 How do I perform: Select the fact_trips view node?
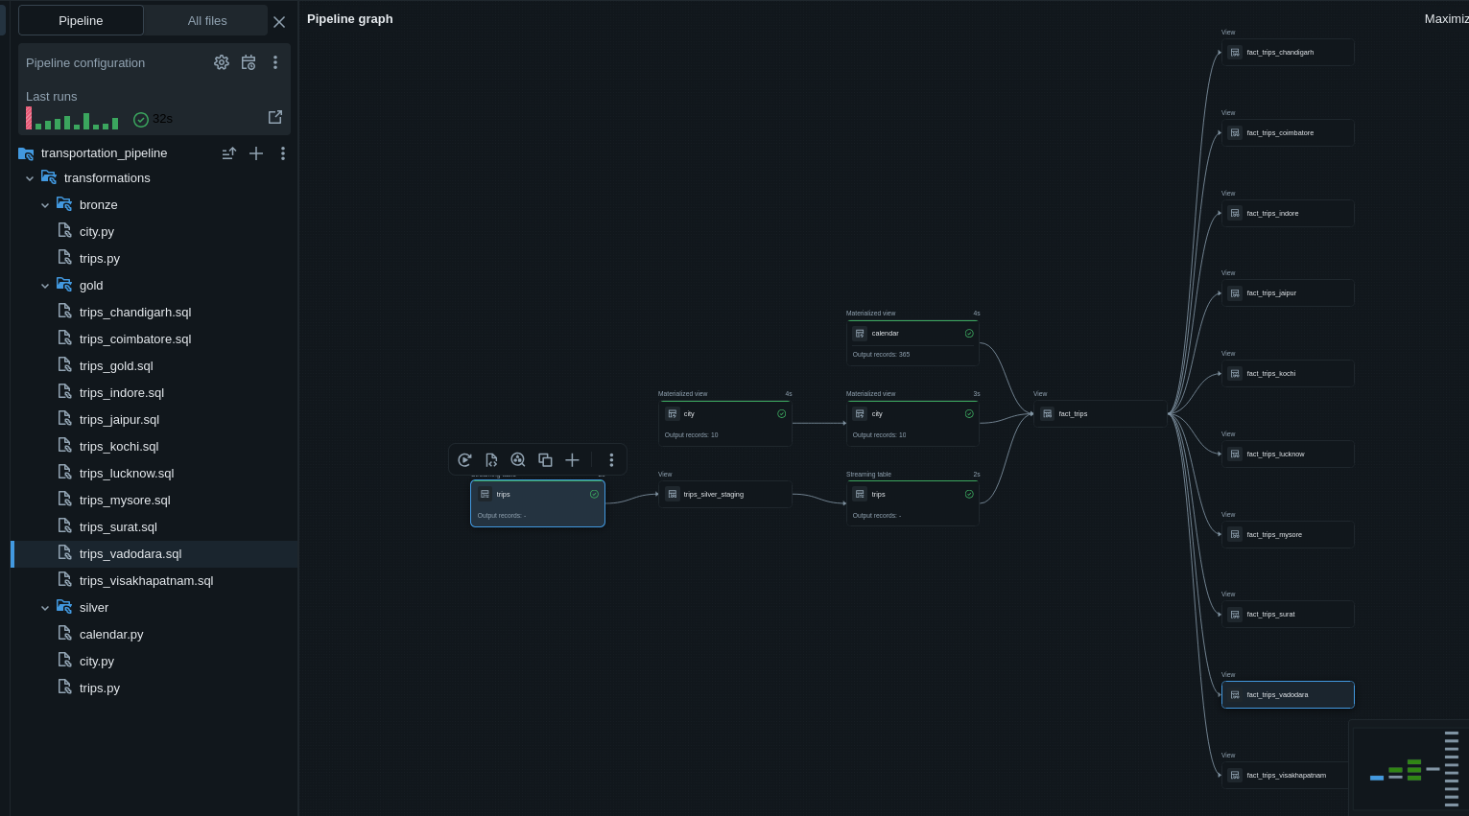click(x=1100, y=413)
